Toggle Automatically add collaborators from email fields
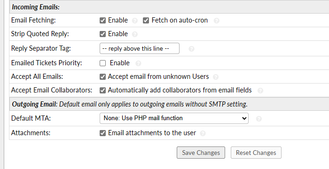 pyautogui.click(x=102, y=91)
